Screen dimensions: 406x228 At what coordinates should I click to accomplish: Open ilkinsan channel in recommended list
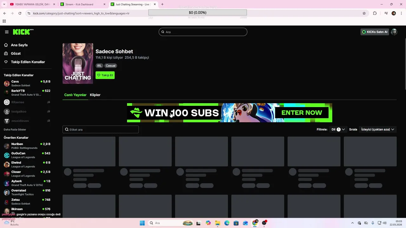27,211
